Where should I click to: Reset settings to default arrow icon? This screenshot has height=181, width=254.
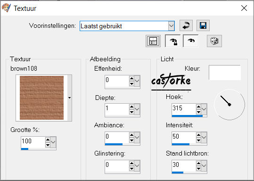(x=186, y=25)
